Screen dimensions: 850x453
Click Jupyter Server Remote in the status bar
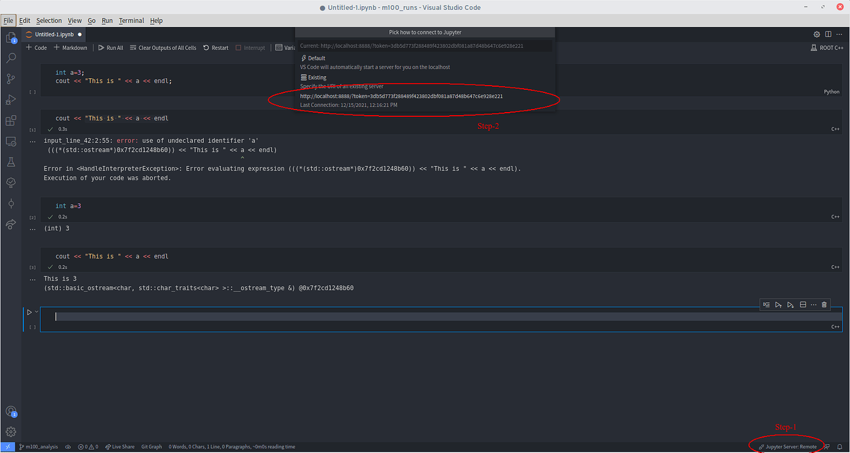click(787, 447)
